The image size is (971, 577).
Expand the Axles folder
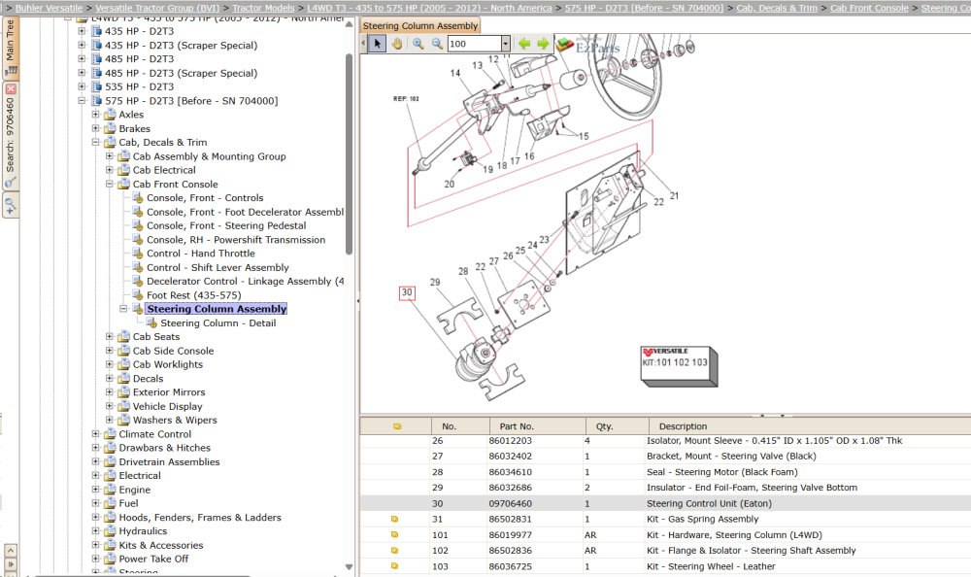pos(95,114)
